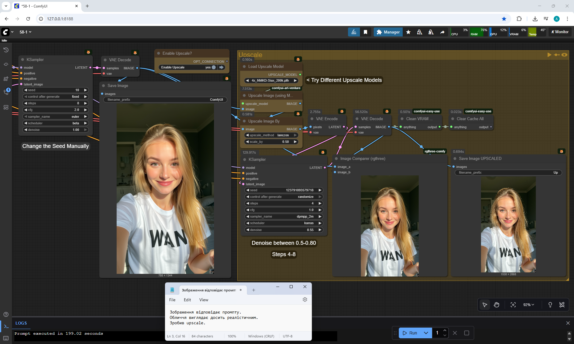The image size is (574, 344).
Task: Toggle the Enable Upscale yes switch
Action: 213,67
